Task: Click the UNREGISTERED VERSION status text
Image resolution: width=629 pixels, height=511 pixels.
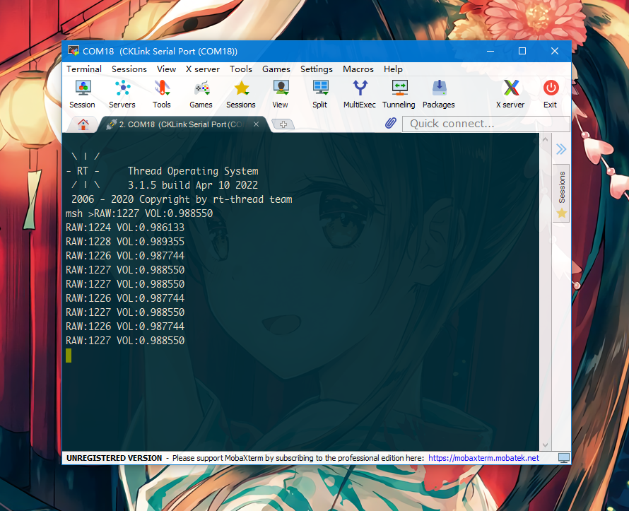Action: click(114, 458)
